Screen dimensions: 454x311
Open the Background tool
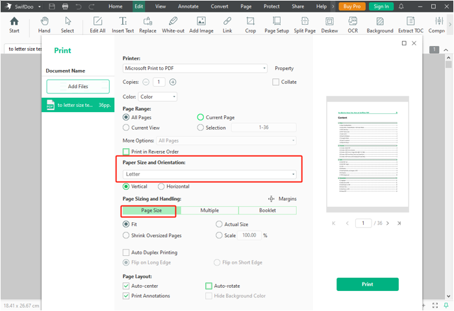pos(380,25)
